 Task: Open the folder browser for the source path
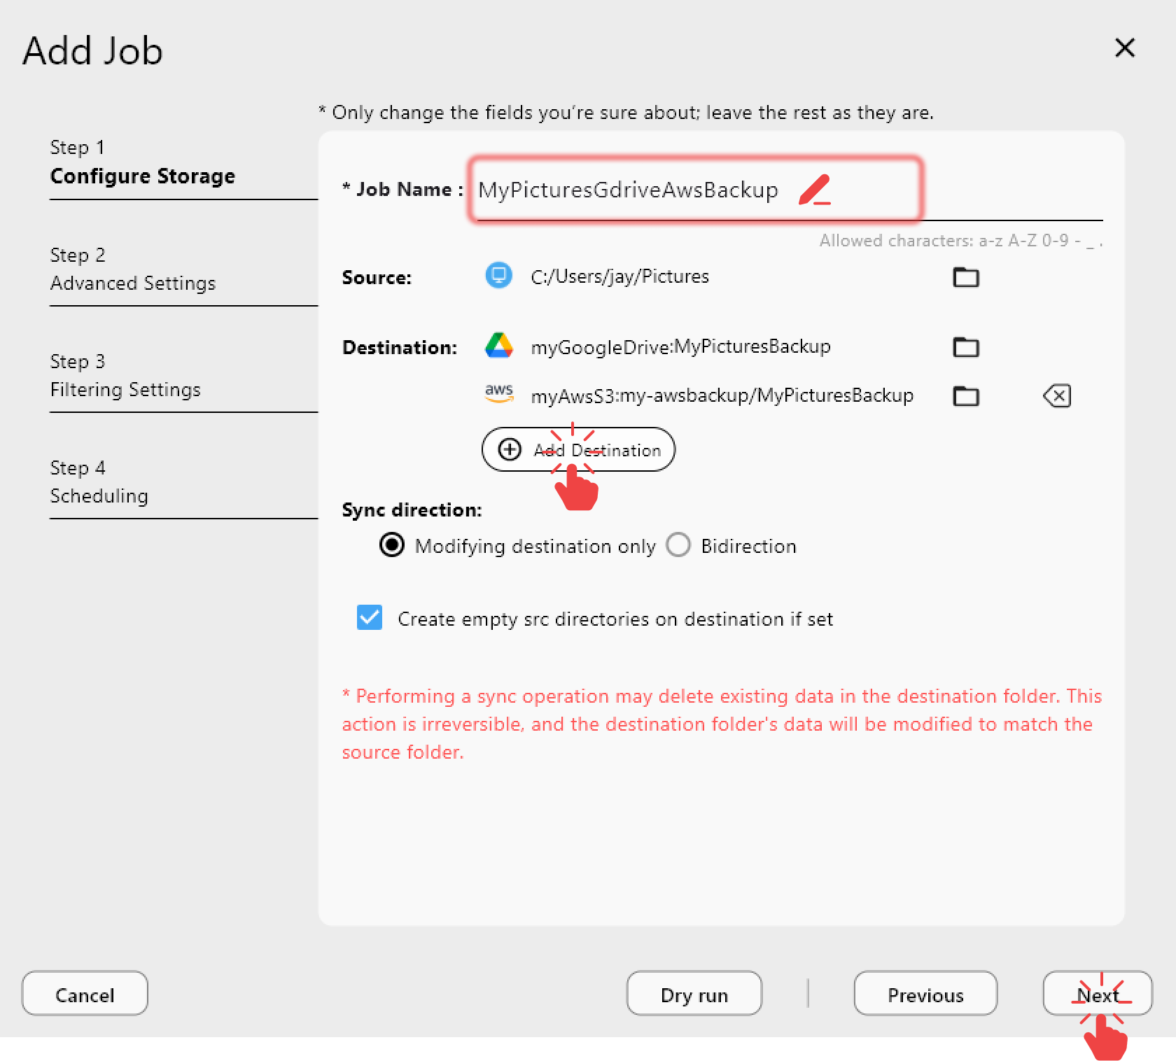(966, 277)
